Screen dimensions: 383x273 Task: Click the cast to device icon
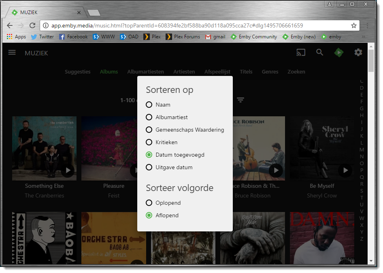click(x=301, y=52)
